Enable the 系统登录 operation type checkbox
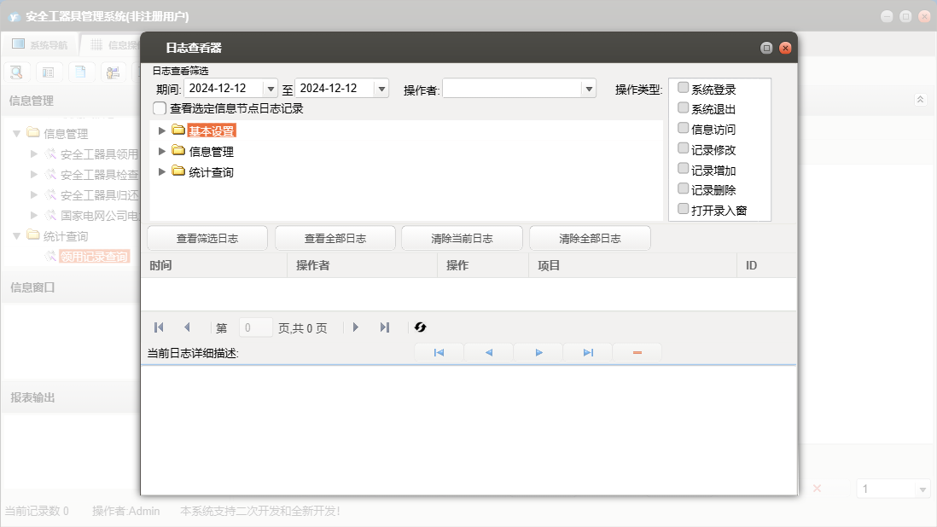Image resolution: width=937 pixels, height=527 pixels. [x=683, y=88]
